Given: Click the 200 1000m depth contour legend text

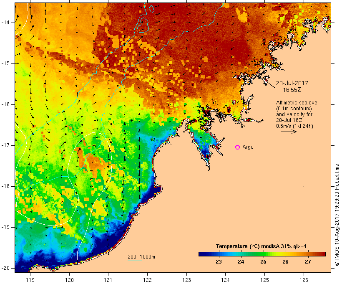Looking at the screenshot, I should click(x=141, y=257).
